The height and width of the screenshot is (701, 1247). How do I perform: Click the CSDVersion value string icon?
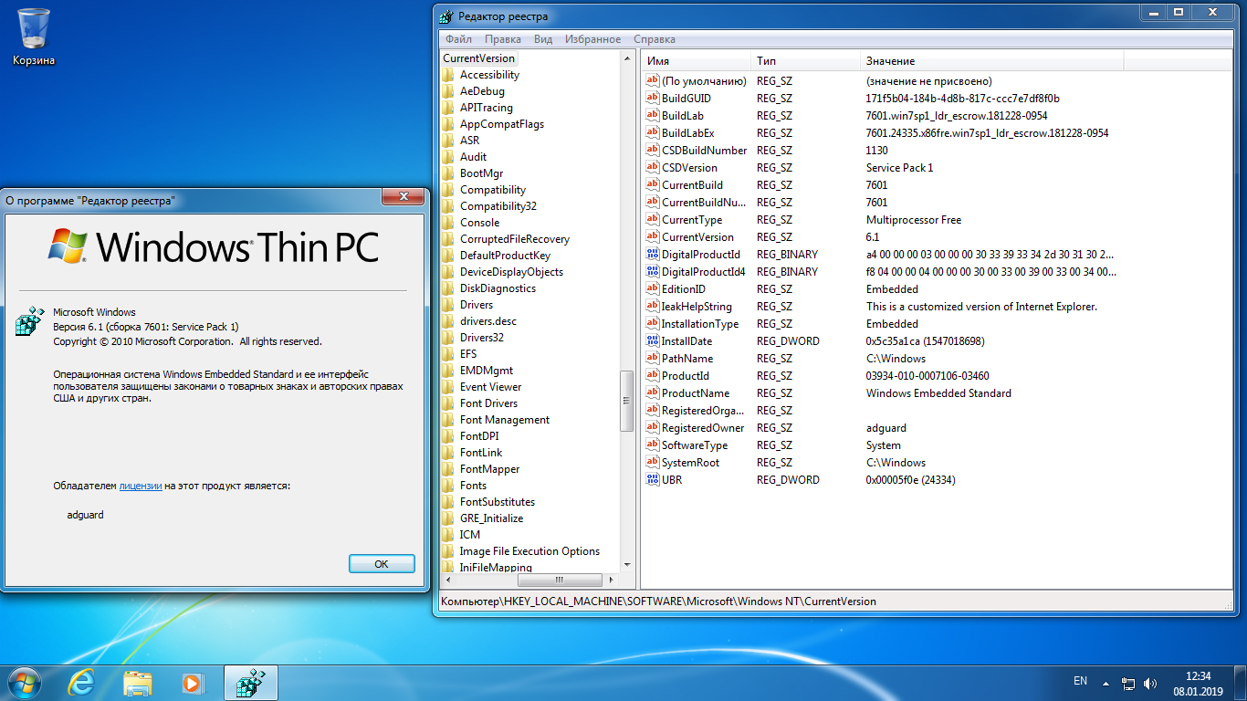652,167
